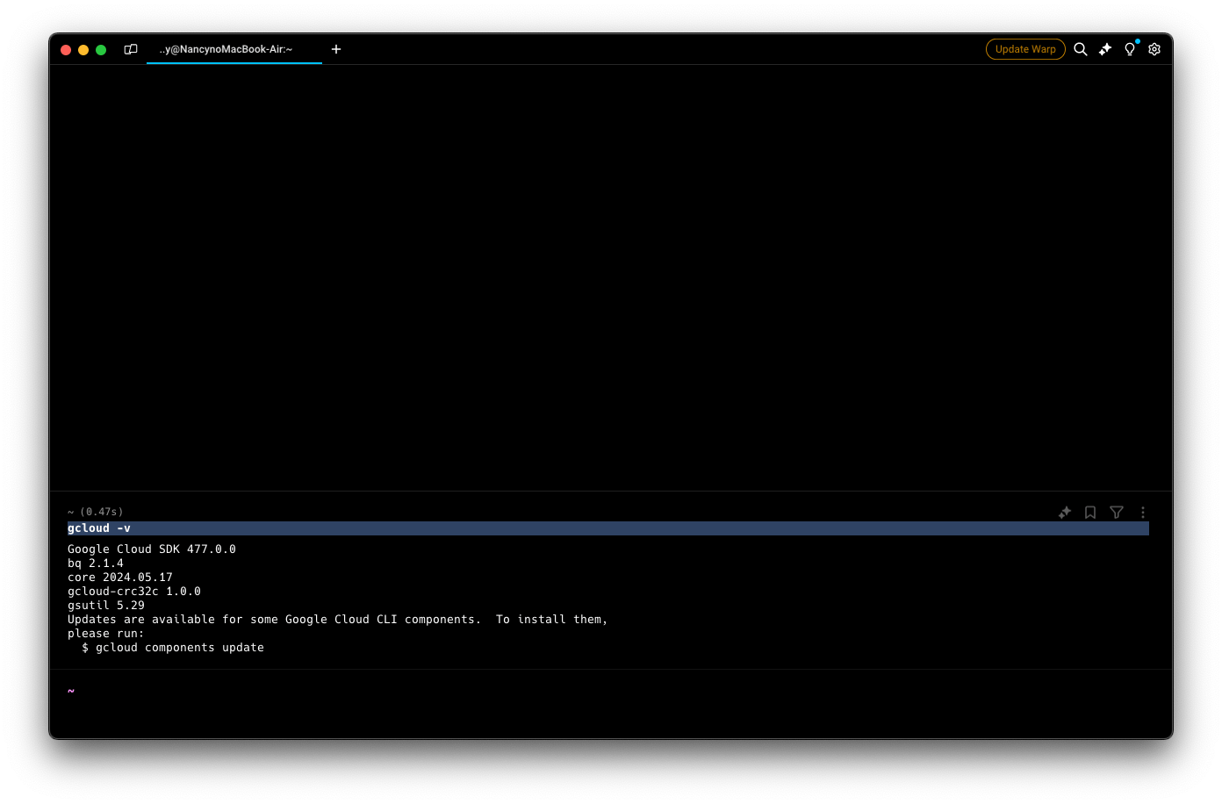Add a new terminal tab
Image resolution: width=1222 pixels, height=804 pixels.
click(x=336, y=49)
